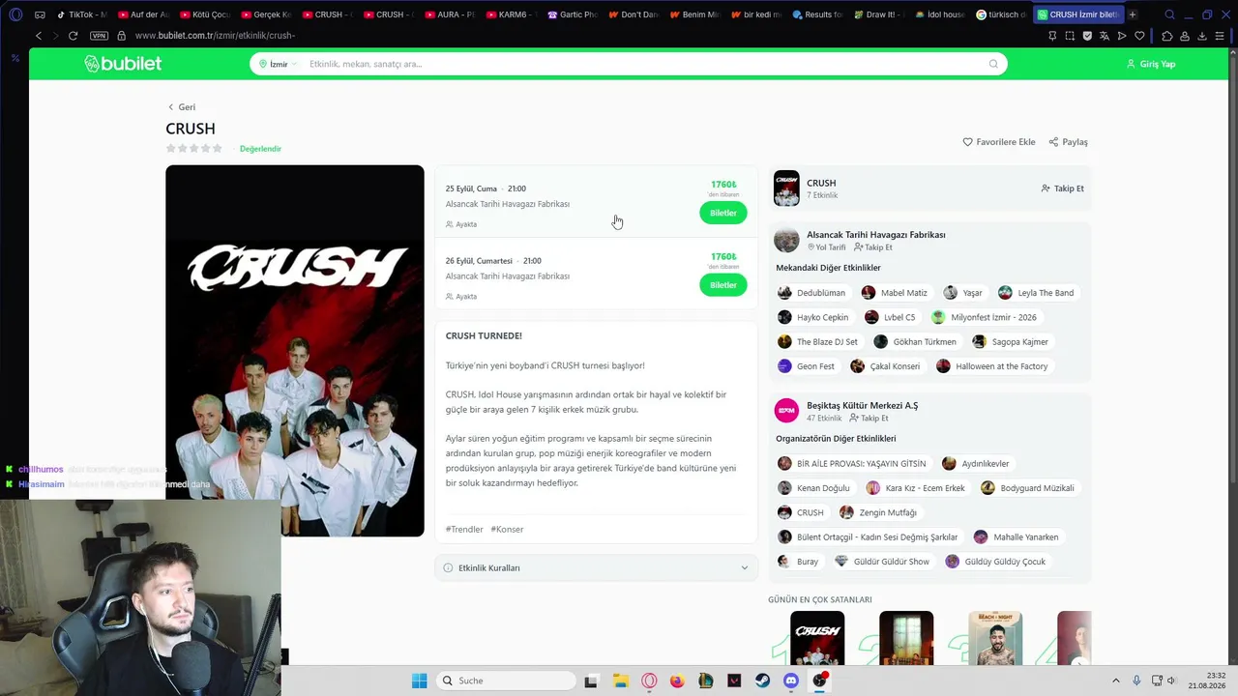Click the browser back arrow
The width and height of the screenshot is (1238, 696).
(x=39, y=36)
